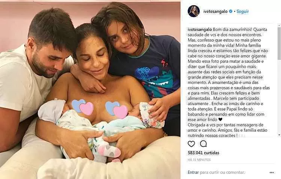This screenshot has height=179, width=281.
Task: Open the ivetesangalo profile picture avatar
Action: point(194,11)
